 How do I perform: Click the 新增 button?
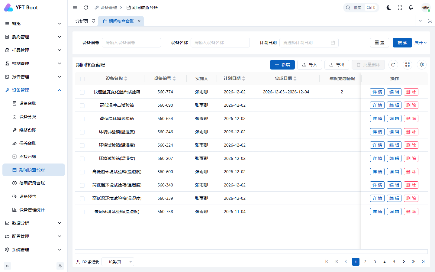coord(282,65)
